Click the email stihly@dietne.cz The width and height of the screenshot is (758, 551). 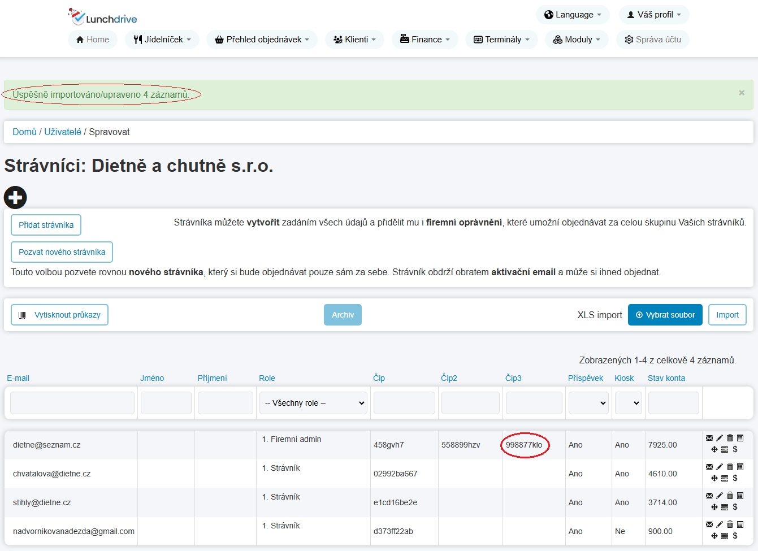42,502
